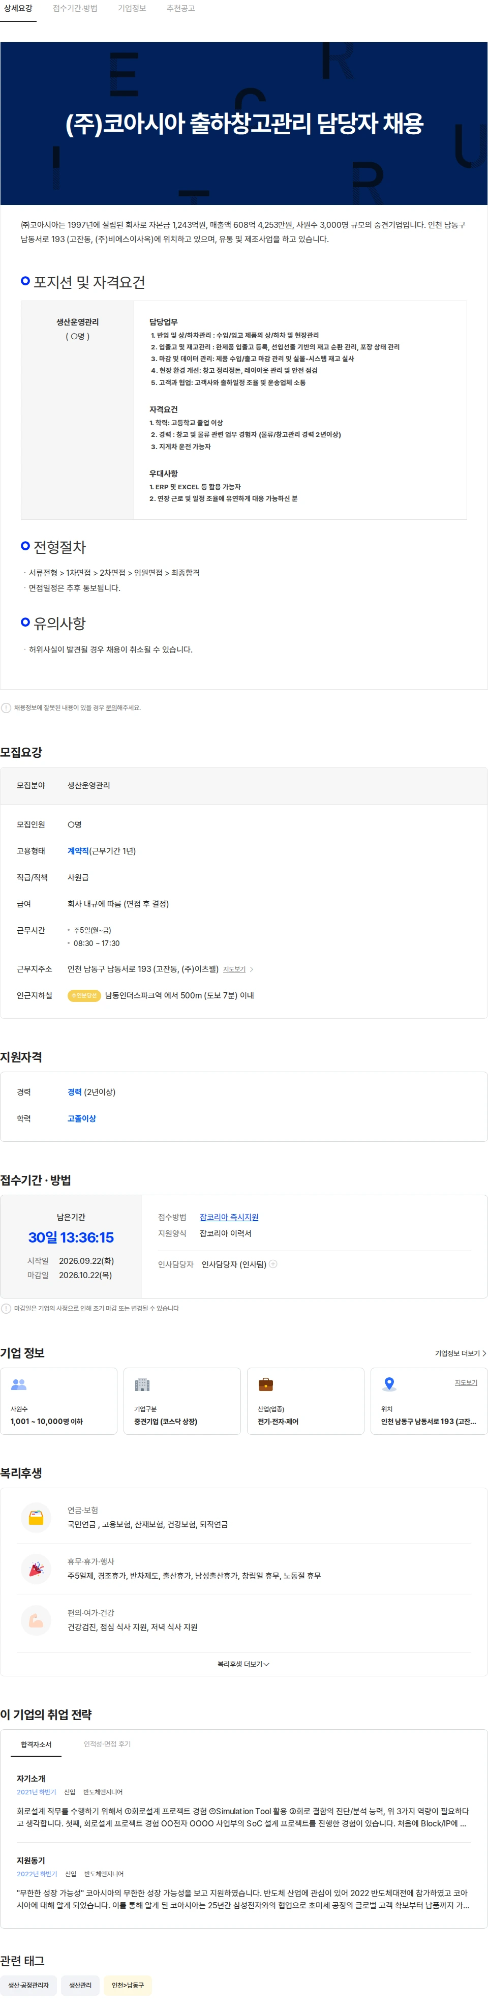Click the 2021년 하반기 label
The image size is (488, 2009).
pos(37,1792)
